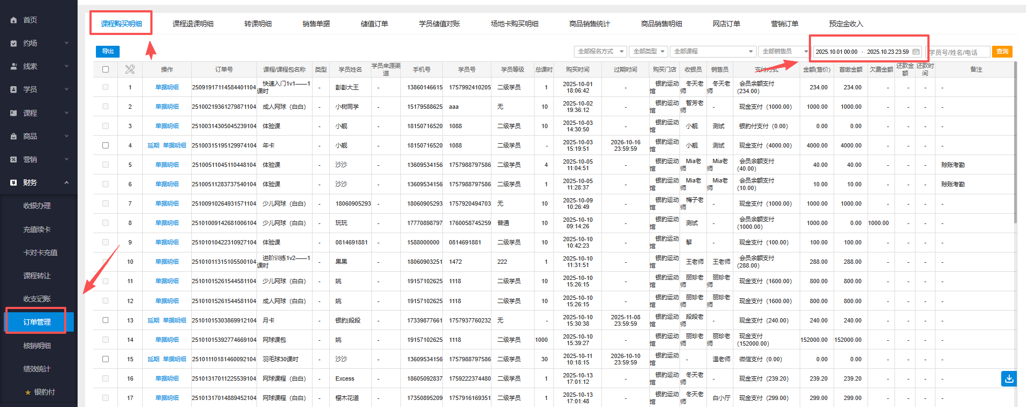Open the 全部类型 dropdown

(648, 52)
